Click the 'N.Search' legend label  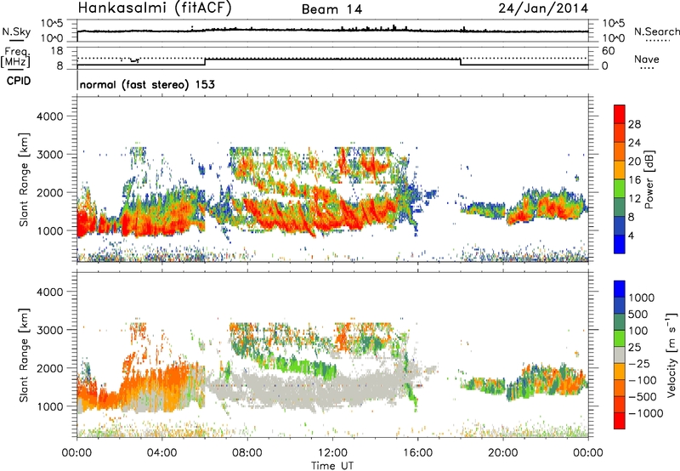coord(656,31)
